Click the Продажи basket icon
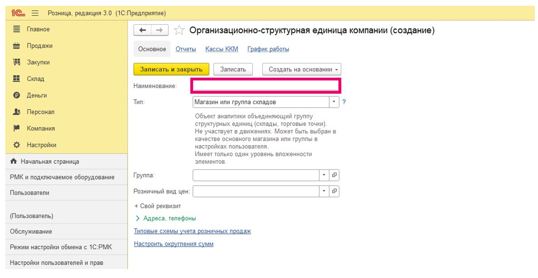The height and width of the screenshot is (278, 538). coord(16,46)
